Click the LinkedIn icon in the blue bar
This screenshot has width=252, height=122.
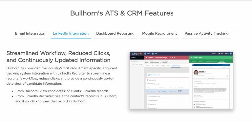193,65
